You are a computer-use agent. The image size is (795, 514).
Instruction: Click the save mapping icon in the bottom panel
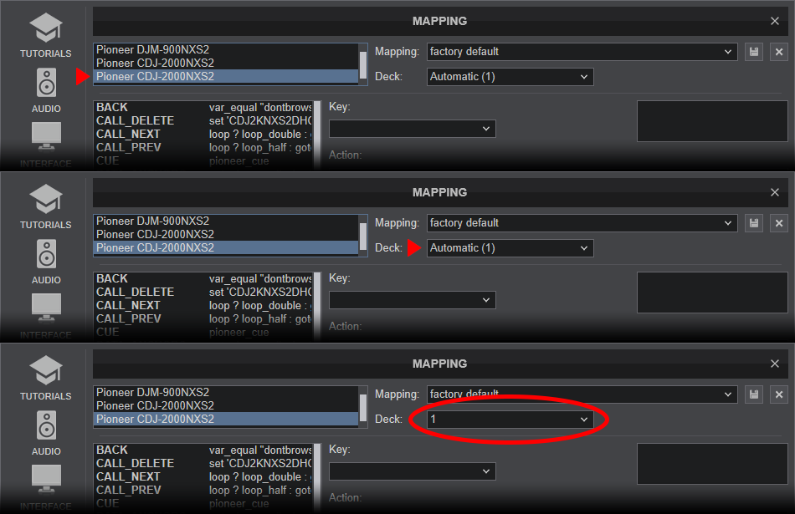coord(754,394)
